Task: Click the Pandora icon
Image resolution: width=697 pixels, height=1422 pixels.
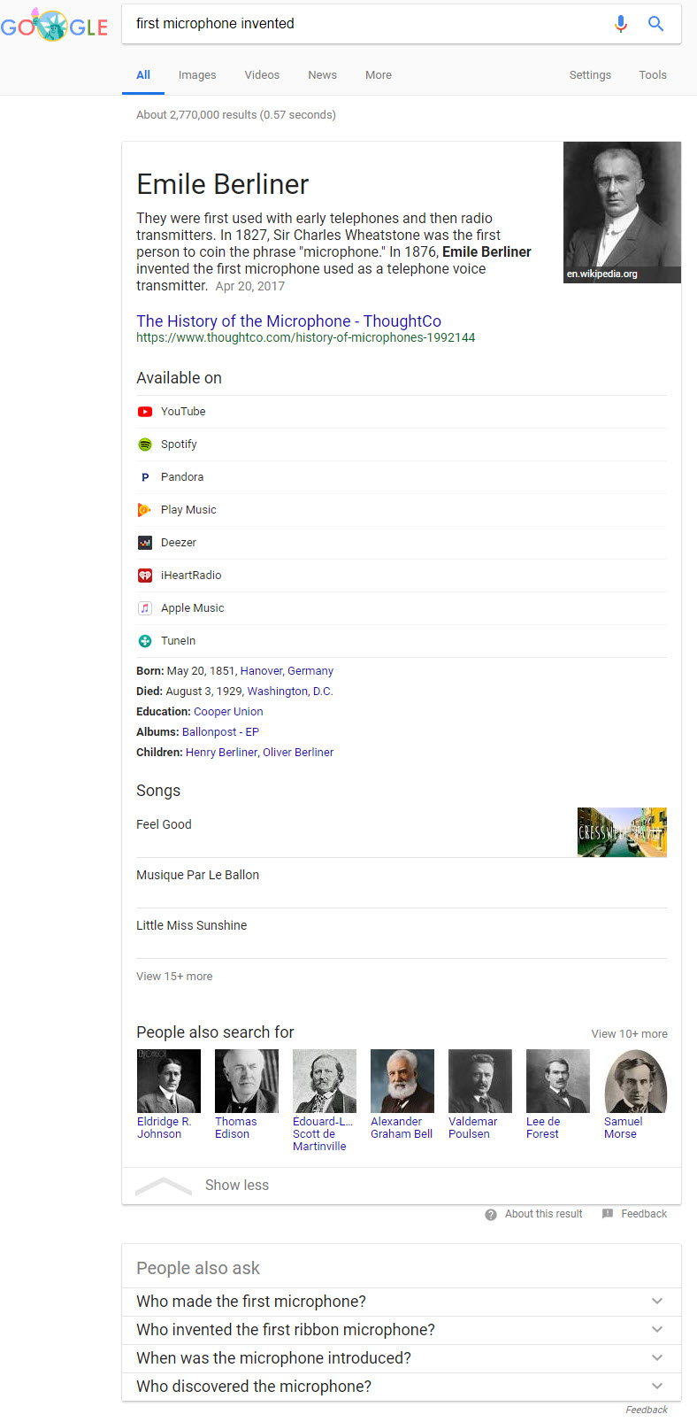Action: (x=145, y=477)
